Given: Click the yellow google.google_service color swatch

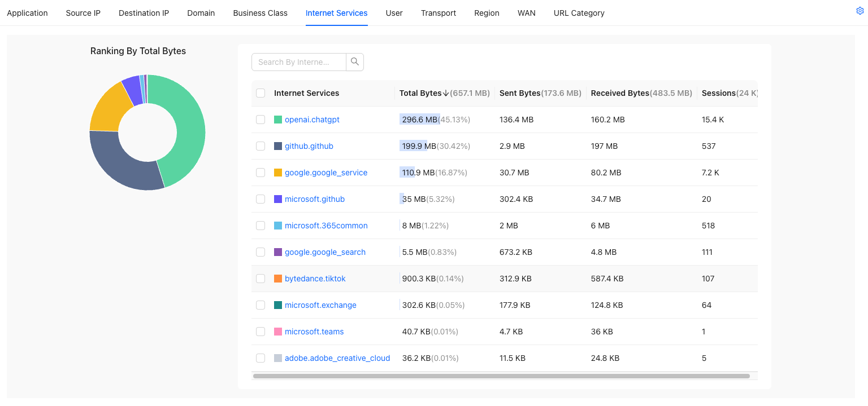Looking at the screenshot, I should [x=278, y=173].
